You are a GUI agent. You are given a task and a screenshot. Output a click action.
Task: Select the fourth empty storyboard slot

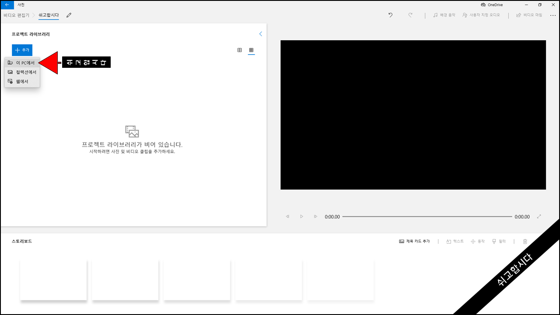click(x=269, y=280)
